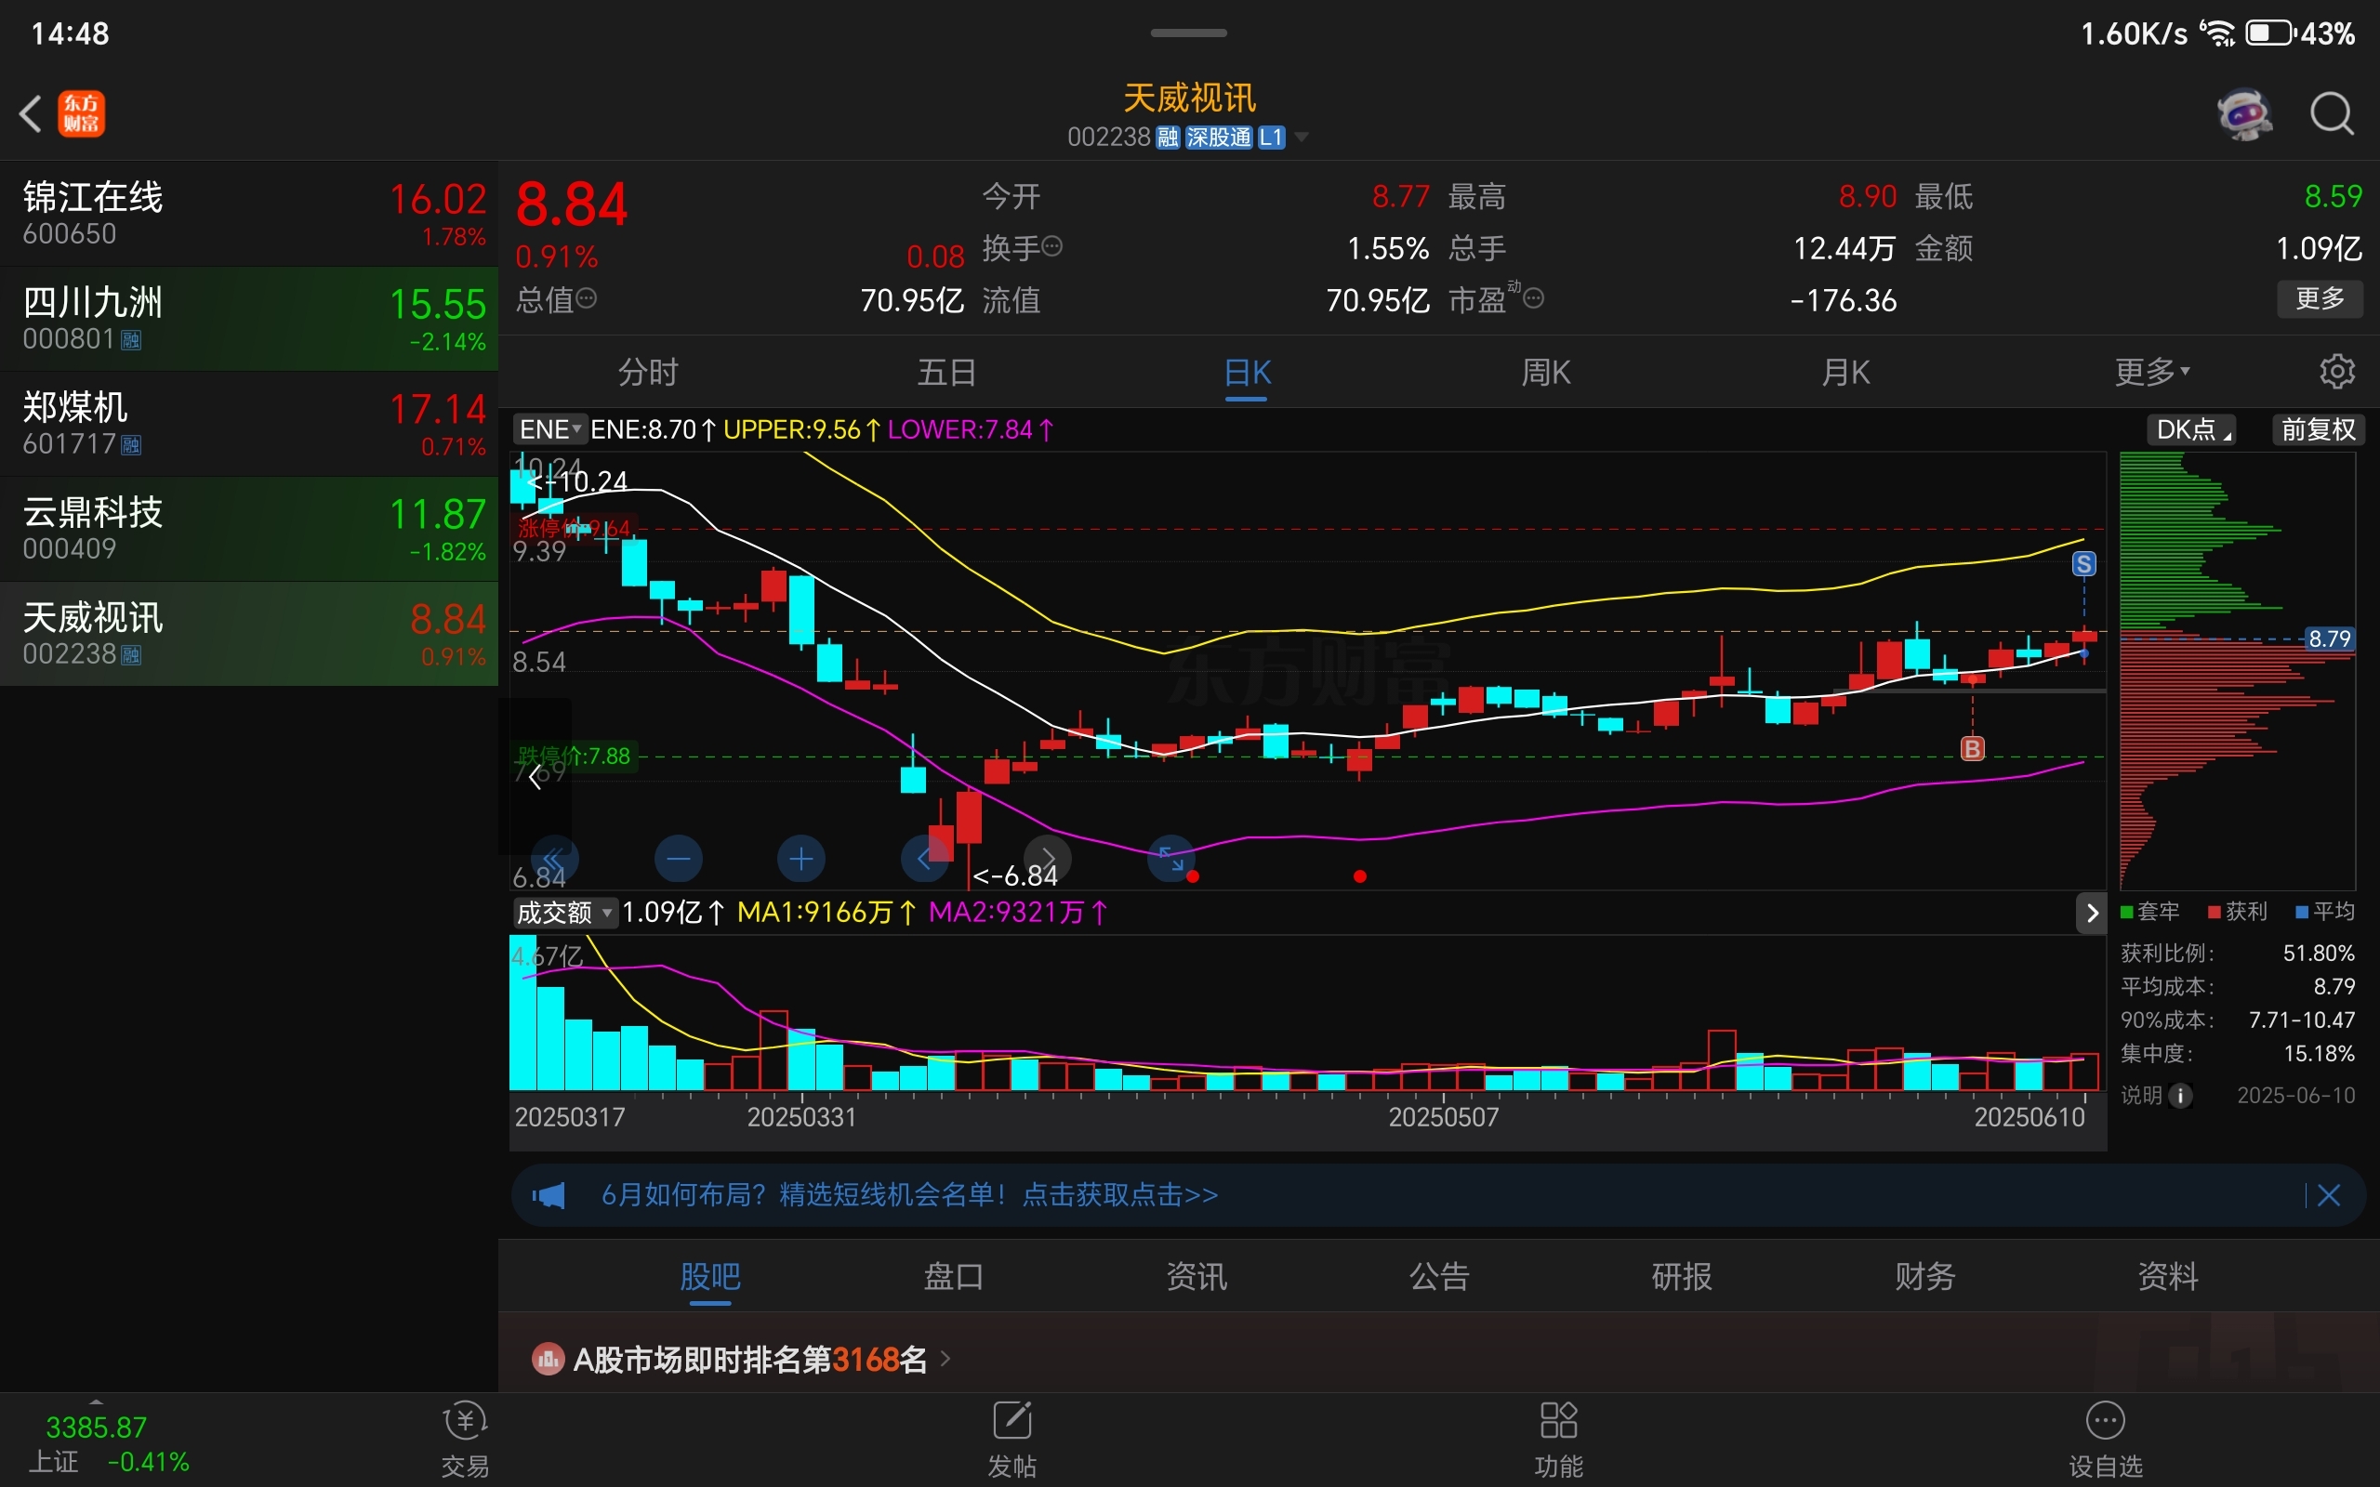Tap the 说明 info icon

[x=2180, y=1096]
